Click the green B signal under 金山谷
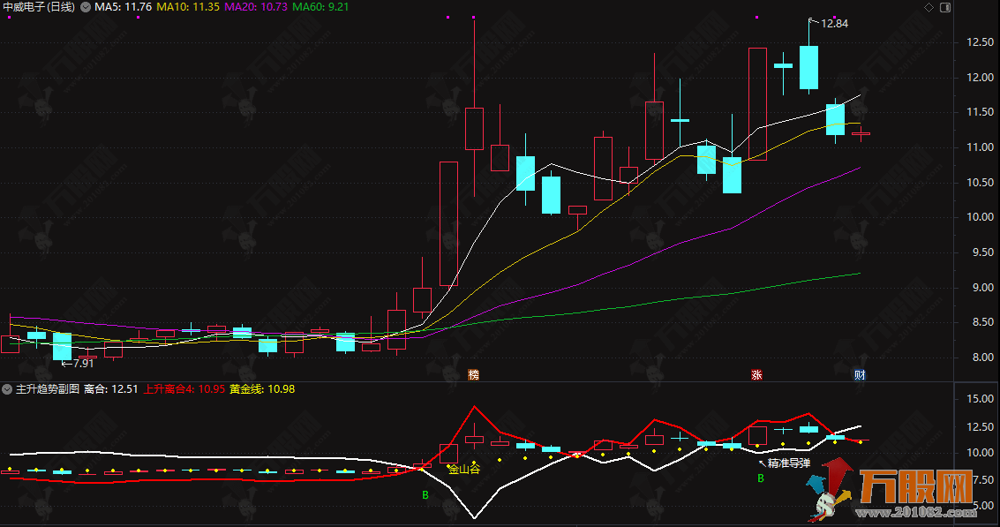The height and width of the screenshot is (527, 1000). click(425, 495)
